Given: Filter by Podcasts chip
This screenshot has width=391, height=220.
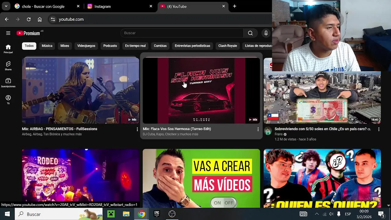Looking at the screenshot, I should pyautogui.click(x=110, y=46).
